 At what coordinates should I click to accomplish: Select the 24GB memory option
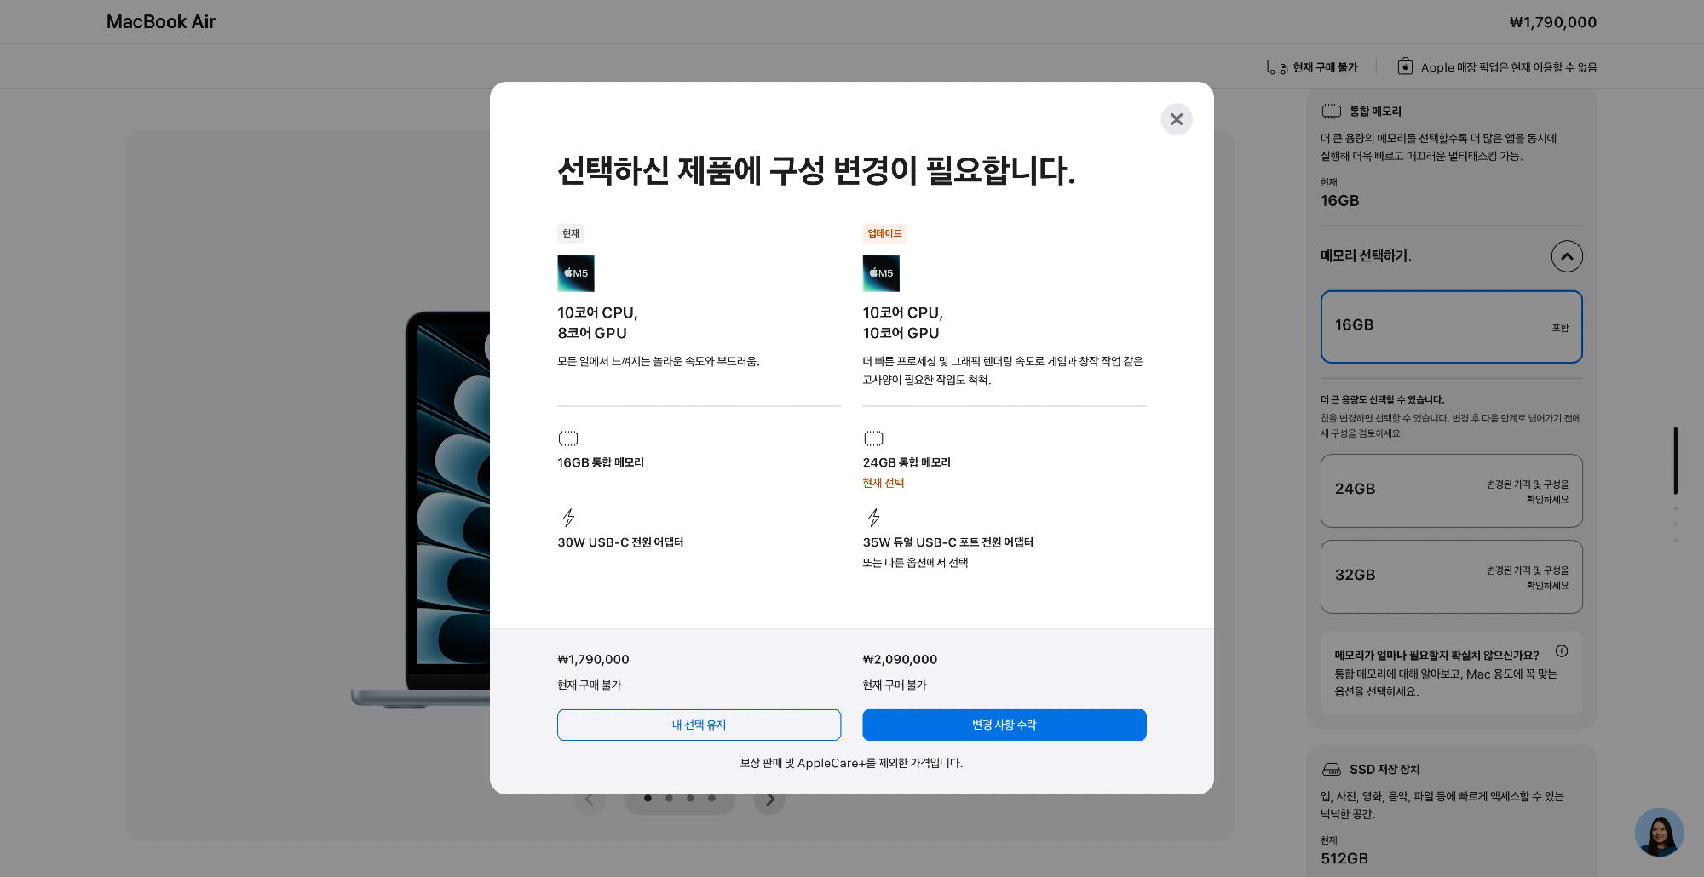pyautogui.click(x=1451, y=490)
